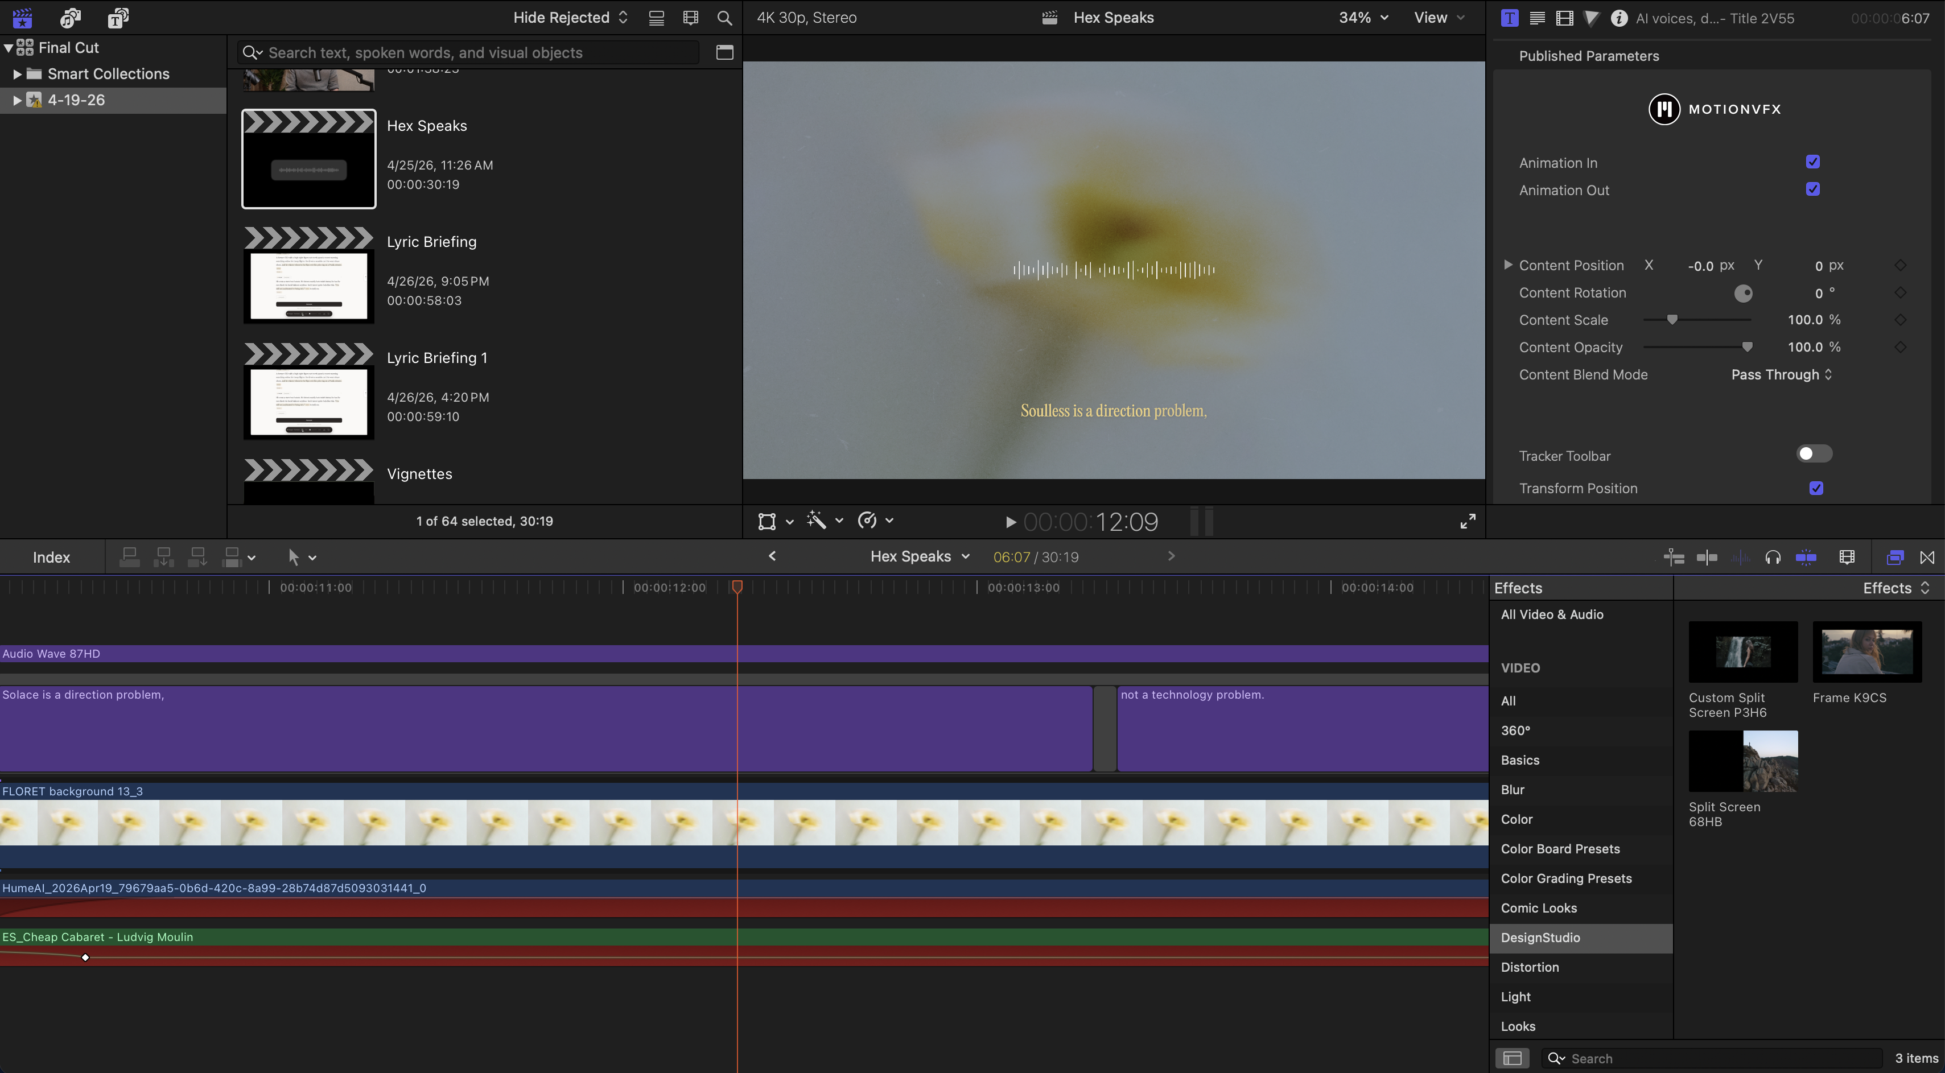
Task: Play the viewer from timecode
Action: pyautogui.click(x=1010, y=522)
